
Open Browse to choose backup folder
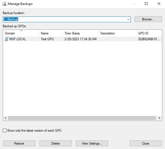click(148, 19)
